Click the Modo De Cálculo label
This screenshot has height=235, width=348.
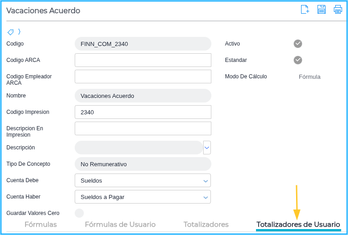246,77
